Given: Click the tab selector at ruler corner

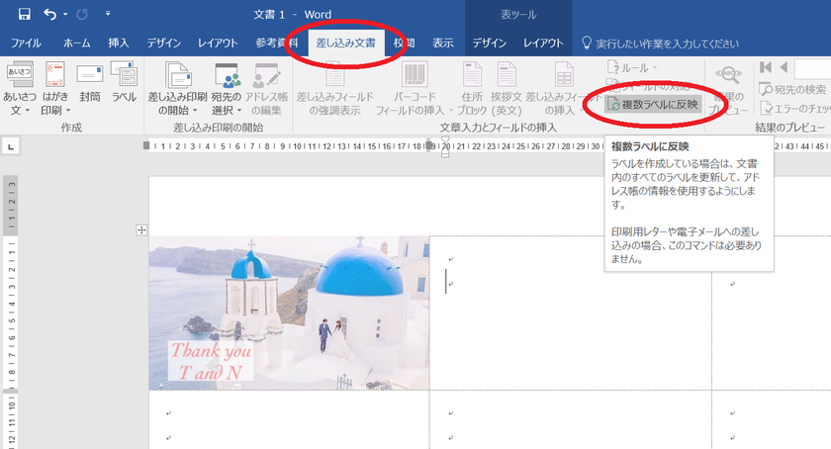Looking at the screenshot, I should tap(11, 145).
